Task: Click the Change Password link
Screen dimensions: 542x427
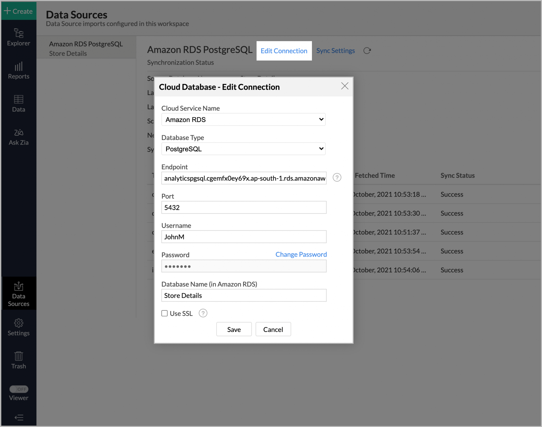Action: pyautogui.click(x=301, y=255)
